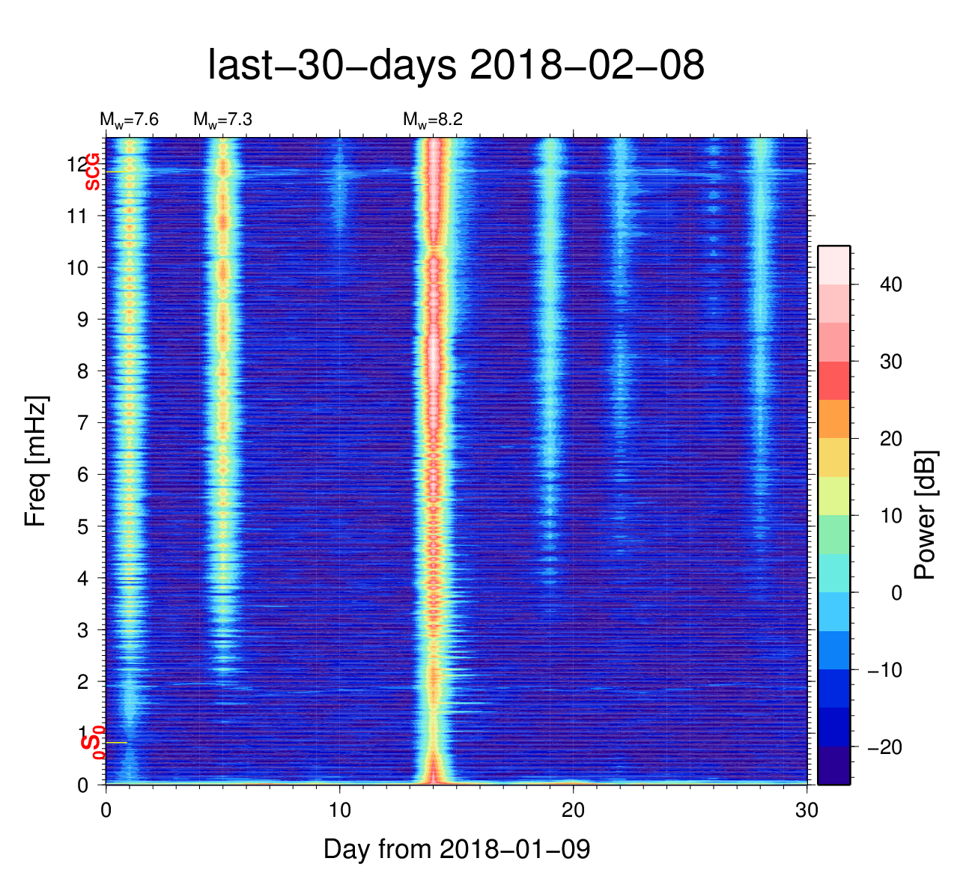The height and width of the screenshot is (891, 966).
Task: Click the Freq [mHz] axis label
Action: click(35, 460)
